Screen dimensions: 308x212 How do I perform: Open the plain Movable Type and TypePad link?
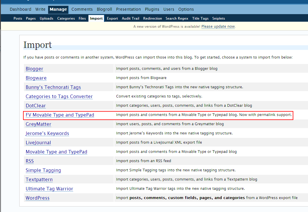tap(56, 152)
